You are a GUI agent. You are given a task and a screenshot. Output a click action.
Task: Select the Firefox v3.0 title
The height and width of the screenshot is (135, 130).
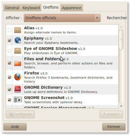tap(36, 73)
